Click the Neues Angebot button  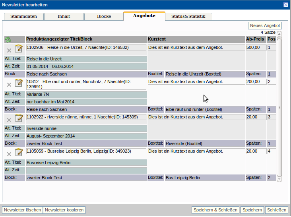point(265,25)
